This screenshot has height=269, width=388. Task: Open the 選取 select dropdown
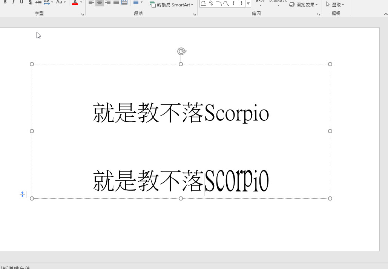point(335,5)
